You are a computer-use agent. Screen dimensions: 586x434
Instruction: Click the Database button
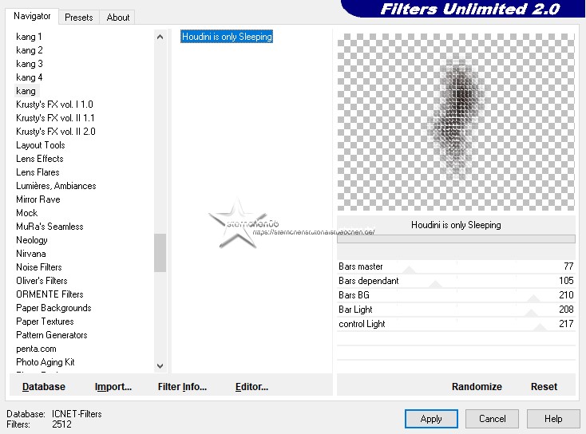pos(44,387)
